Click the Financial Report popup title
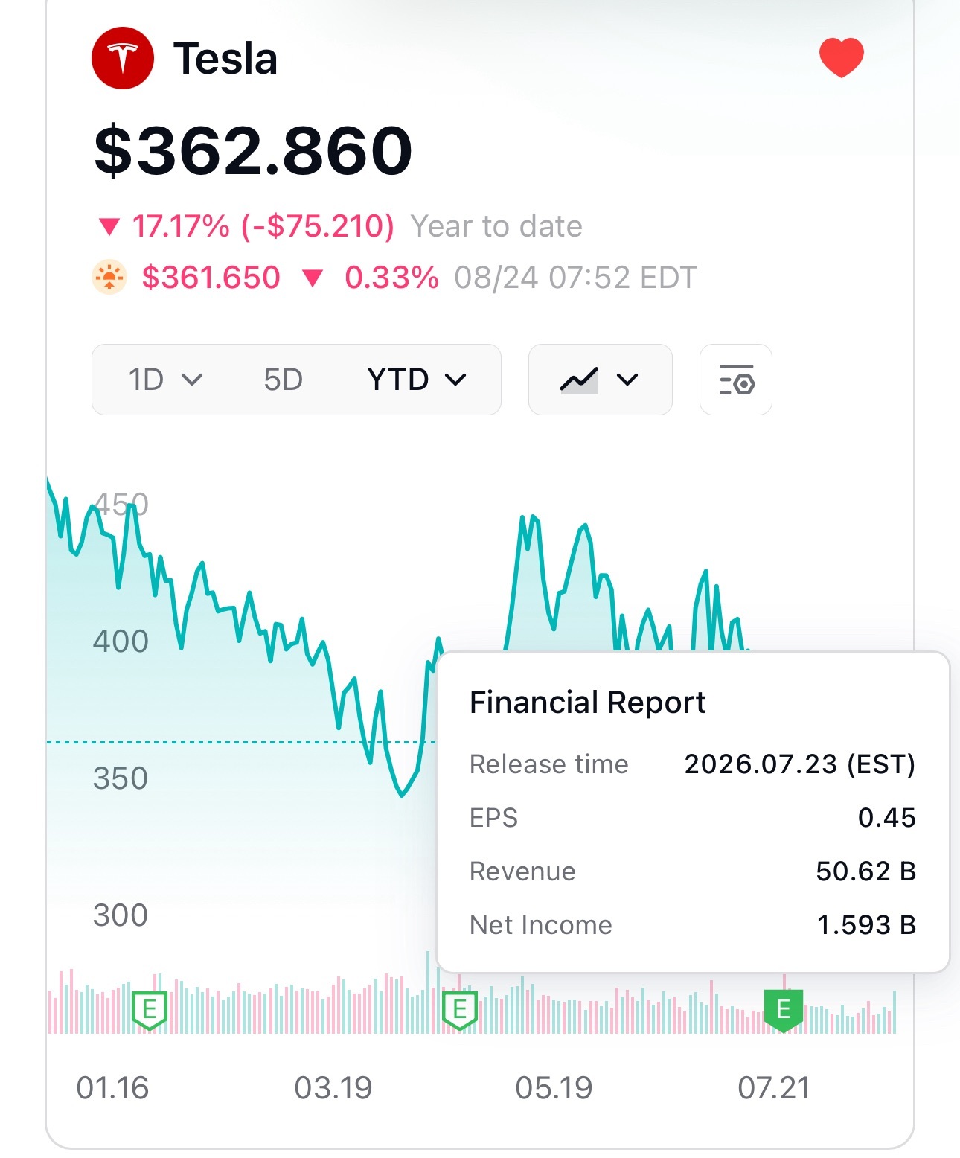The height and width of the screenshot is (1158, 960). pos(587,702)
